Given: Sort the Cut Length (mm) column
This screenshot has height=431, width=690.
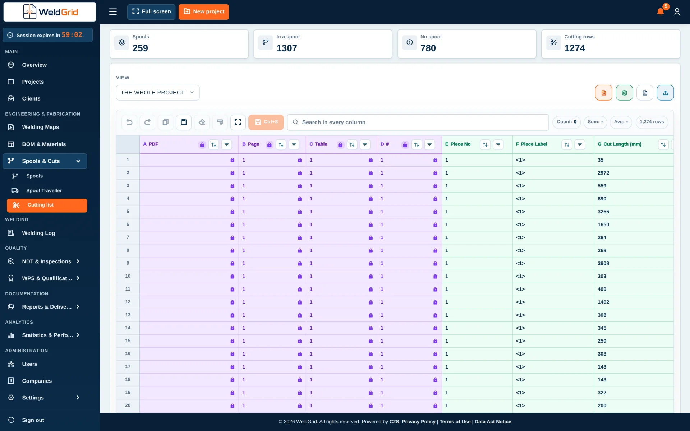Looking at the screenshot, I should point(663,144).
